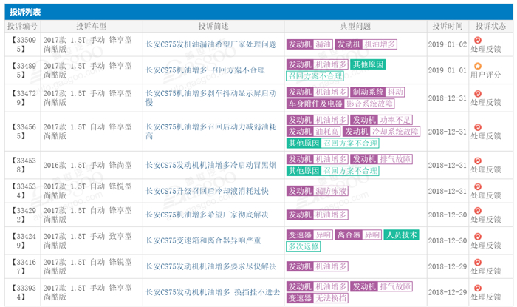The width and height of the screenshot is (517, 307).
Task: Click the 变速器 异响 tag
Action: (309, 235)
